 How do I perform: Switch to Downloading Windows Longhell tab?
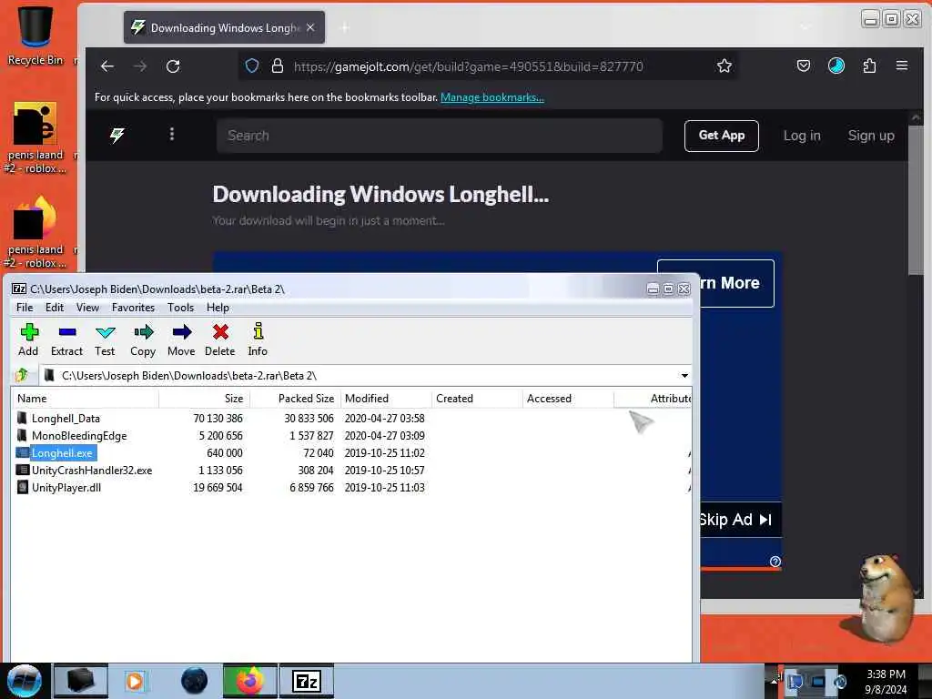pos(224,27)
